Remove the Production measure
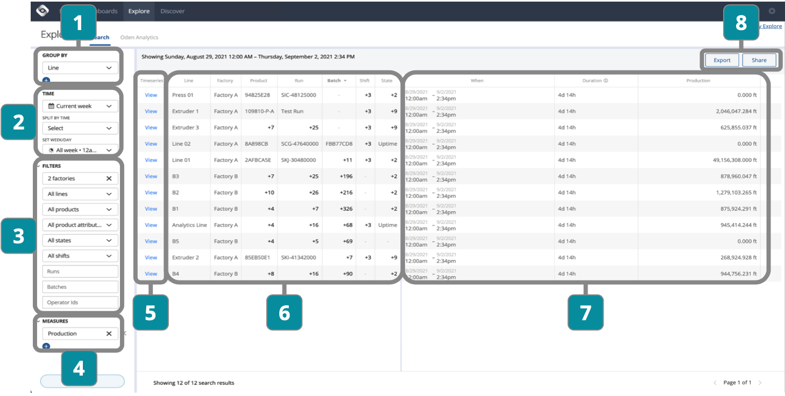Screen dimensions: 785x396 point(109,334)
